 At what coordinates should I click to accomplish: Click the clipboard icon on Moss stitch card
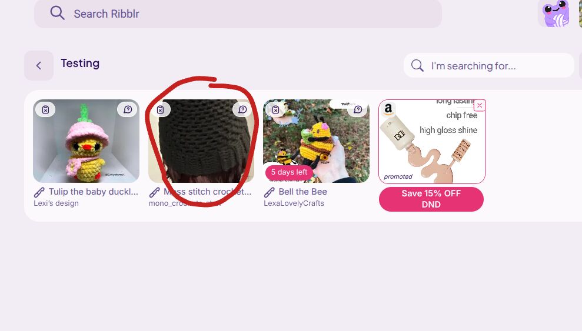160,110
